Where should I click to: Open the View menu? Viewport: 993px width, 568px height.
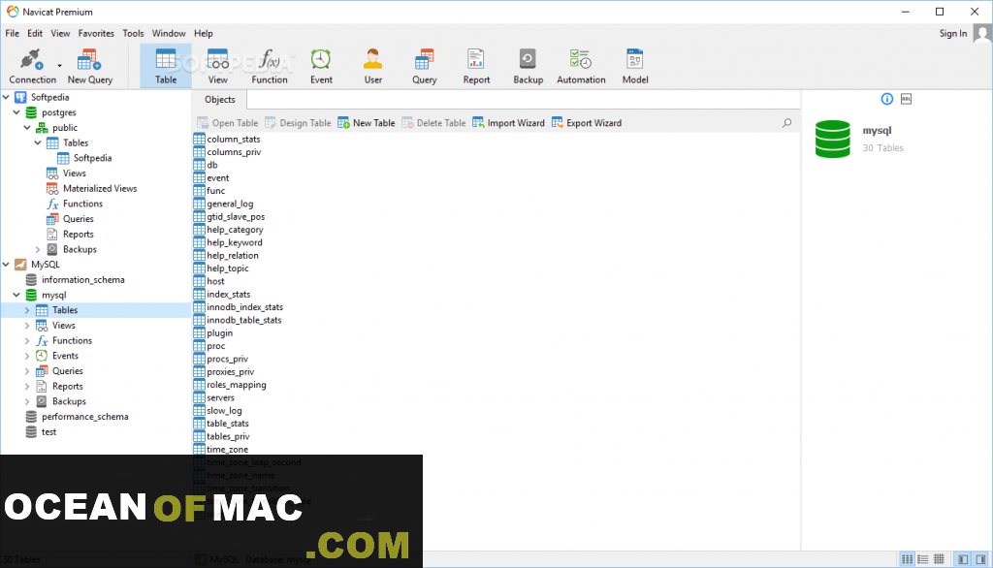click(x=60, y=33)
